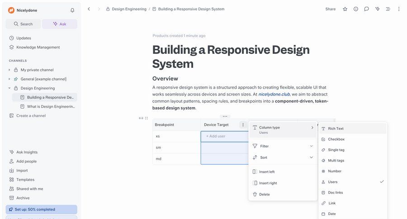Viewport: 407px width, 219px height.
Task: Open the more options menu in header
Action: point(398,9)
